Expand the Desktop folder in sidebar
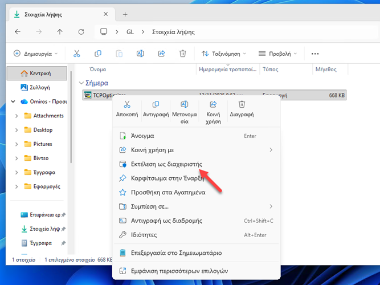380x285 pixels. tap(17, 130)
